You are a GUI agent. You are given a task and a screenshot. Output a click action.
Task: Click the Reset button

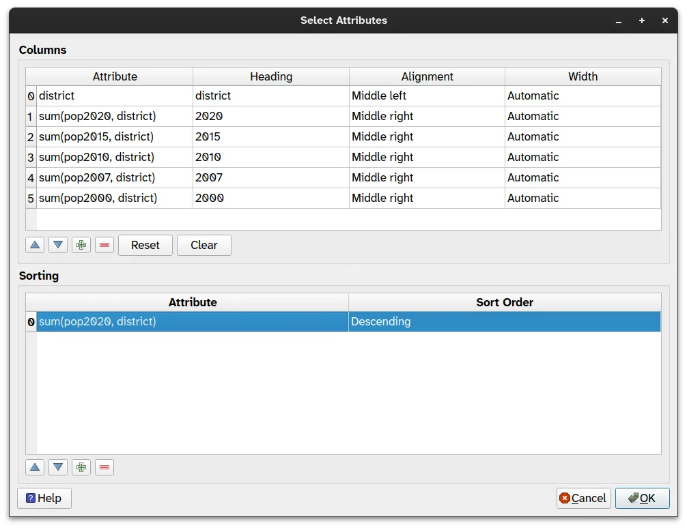point(145,245)
